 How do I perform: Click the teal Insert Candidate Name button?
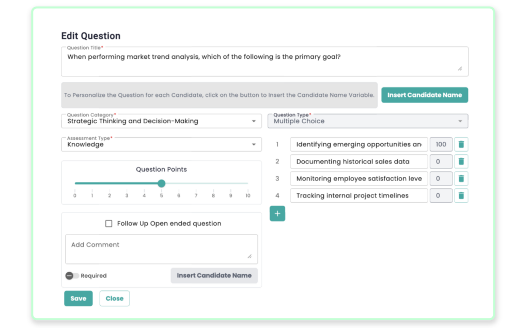[x=425, y=95]
